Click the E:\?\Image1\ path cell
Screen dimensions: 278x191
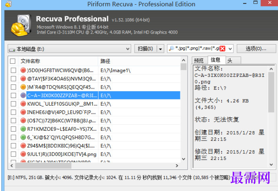click(115, 70)
